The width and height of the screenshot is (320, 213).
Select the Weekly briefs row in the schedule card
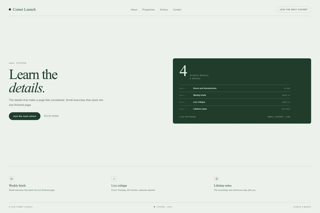tap(235, 95)
